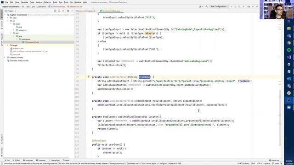
Task: Collapse the chapter-ecommerce root node
Action: 5,15
